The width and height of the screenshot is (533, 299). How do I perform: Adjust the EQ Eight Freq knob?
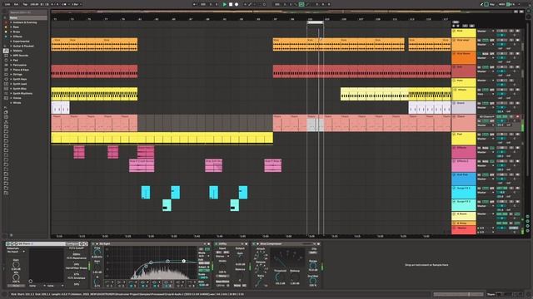click(x=97, y=252)
